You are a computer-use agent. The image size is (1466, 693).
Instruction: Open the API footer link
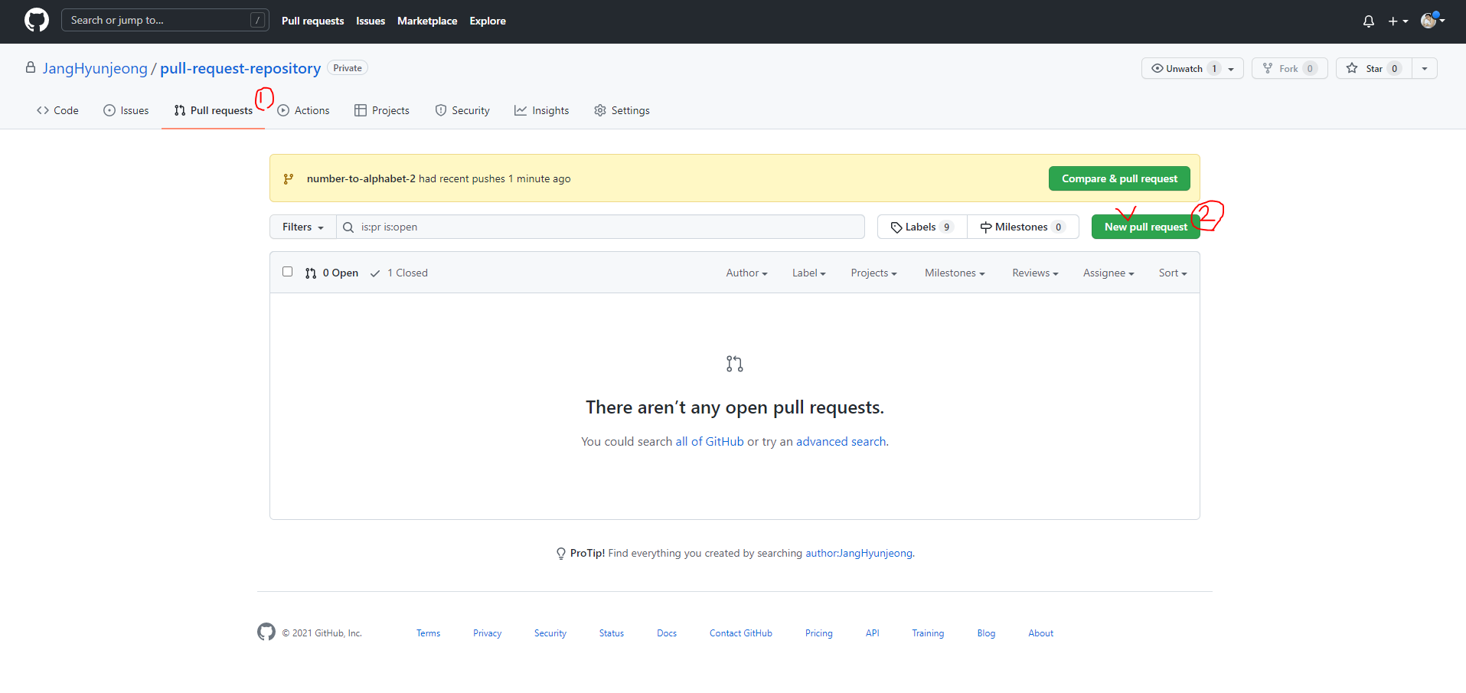coord(873,633)
